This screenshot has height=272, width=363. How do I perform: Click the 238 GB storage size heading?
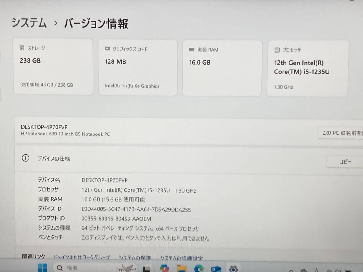[30, 60]
